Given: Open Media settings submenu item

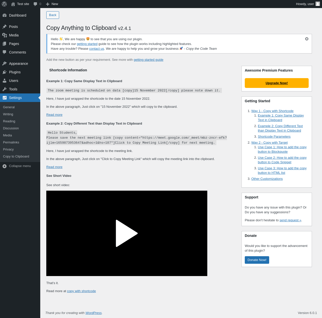Looking at the screenshot, I should point(8,135).
